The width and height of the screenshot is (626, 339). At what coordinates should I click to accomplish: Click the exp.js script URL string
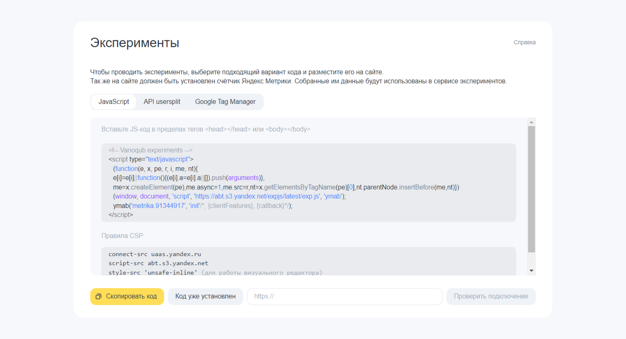coord(257,197)
